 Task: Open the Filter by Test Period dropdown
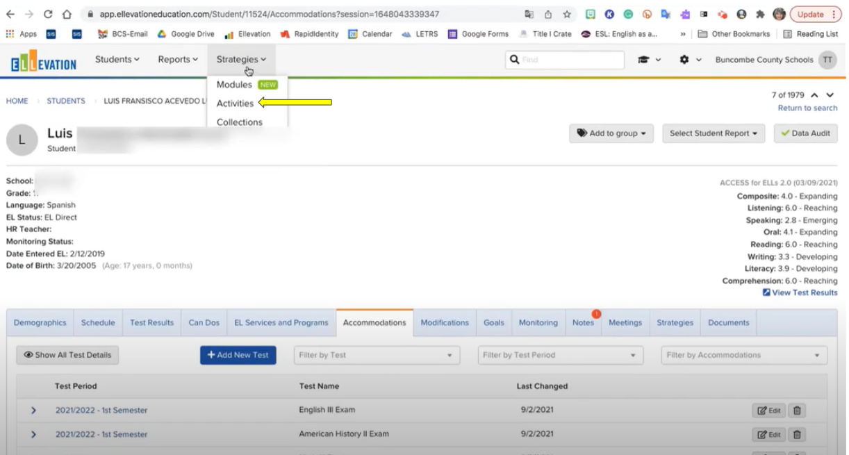(559, 355)
